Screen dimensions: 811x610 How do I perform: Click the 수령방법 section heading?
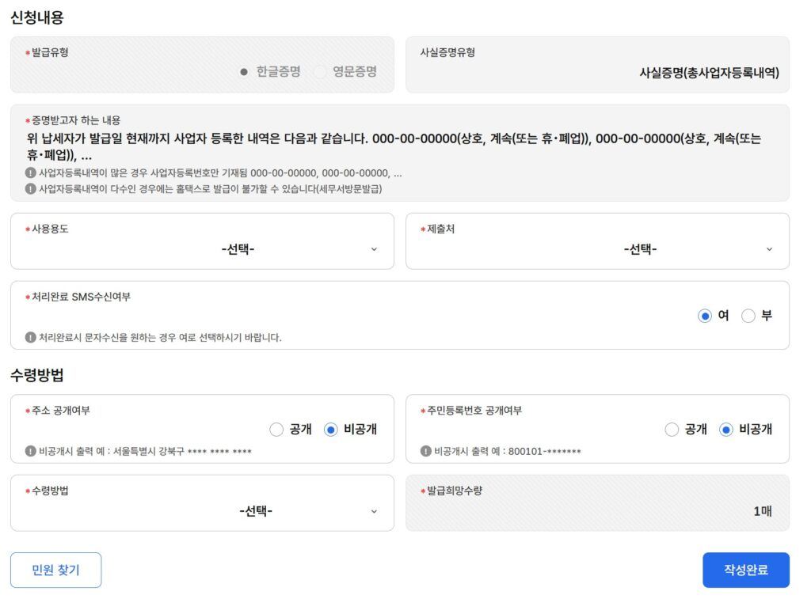coord(37,375)
